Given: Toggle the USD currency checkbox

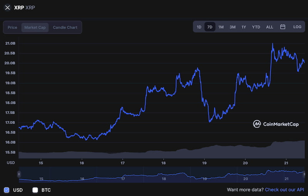Looking at the screenshot, I should (x=7, y=190).
